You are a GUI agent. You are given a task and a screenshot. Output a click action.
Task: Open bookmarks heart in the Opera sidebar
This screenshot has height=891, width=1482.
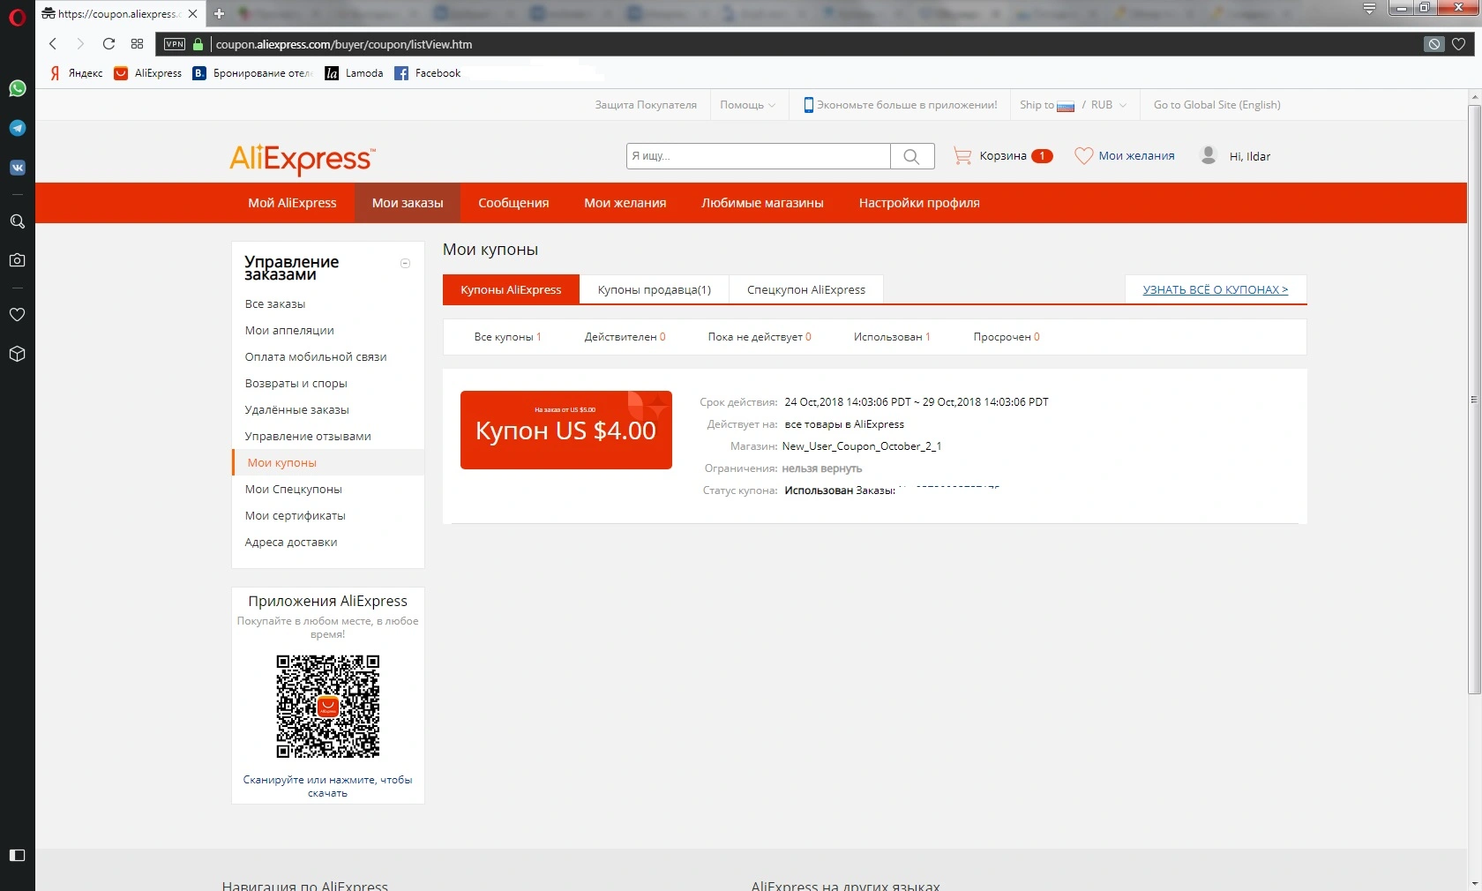click(x=17, y=314)
